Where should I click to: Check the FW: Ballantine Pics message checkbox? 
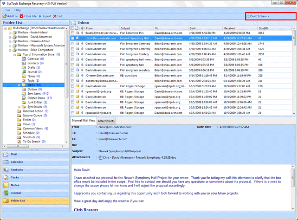click(x=72, y=33)
